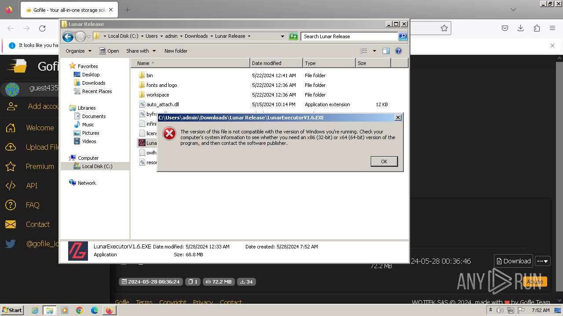Sort by the Type column header
The height and width of the screenshot is (316, 563).
pos(329,63)
